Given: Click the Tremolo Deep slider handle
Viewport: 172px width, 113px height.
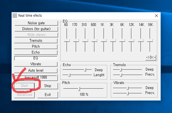Looking at the screenshot, I should pos(121,70).
